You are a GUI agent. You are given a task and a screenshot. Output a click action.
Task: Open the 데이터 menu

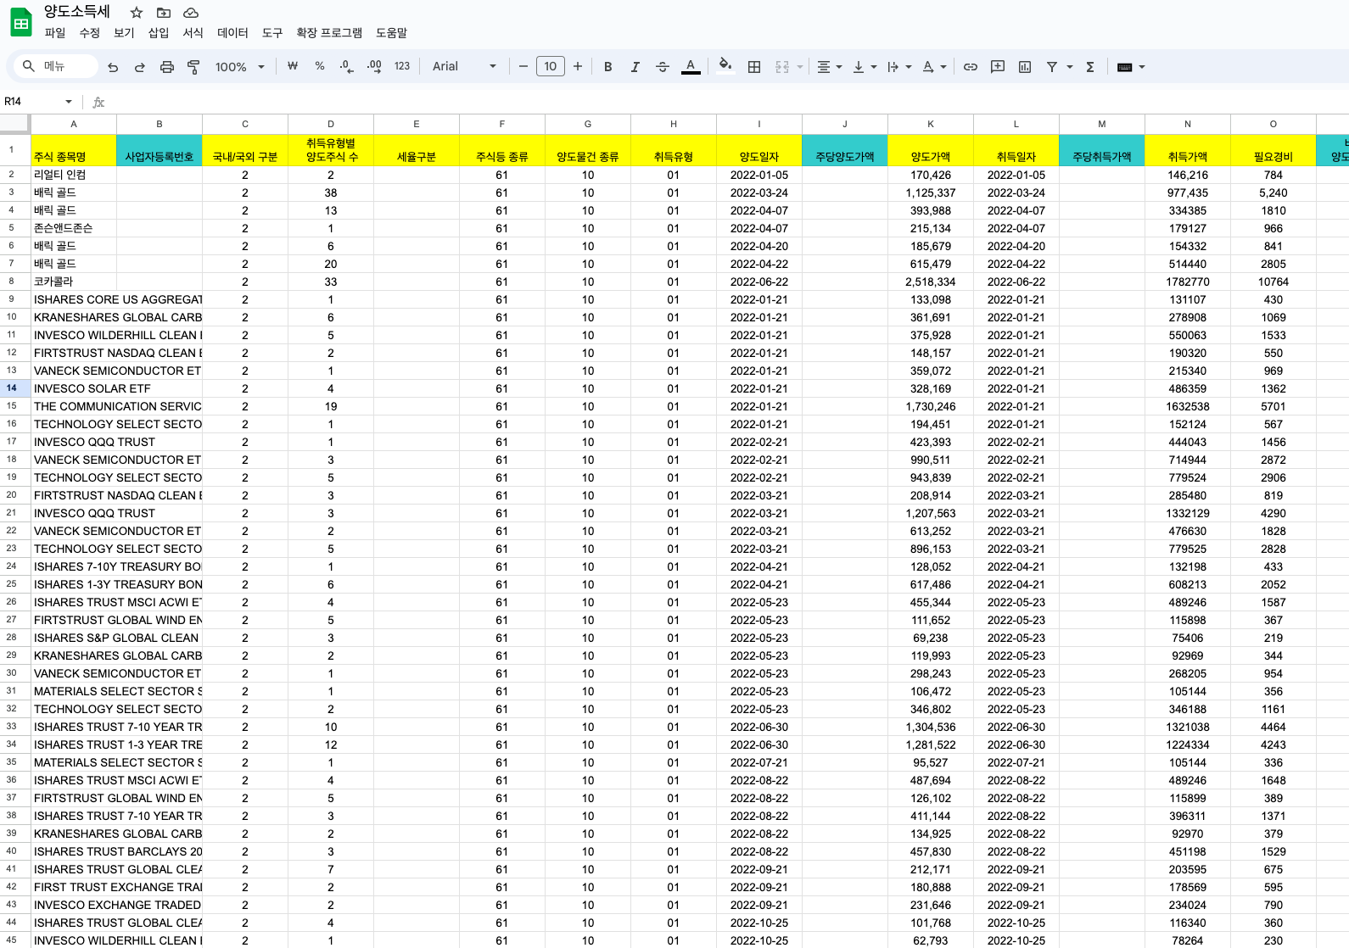click(232, 33)
